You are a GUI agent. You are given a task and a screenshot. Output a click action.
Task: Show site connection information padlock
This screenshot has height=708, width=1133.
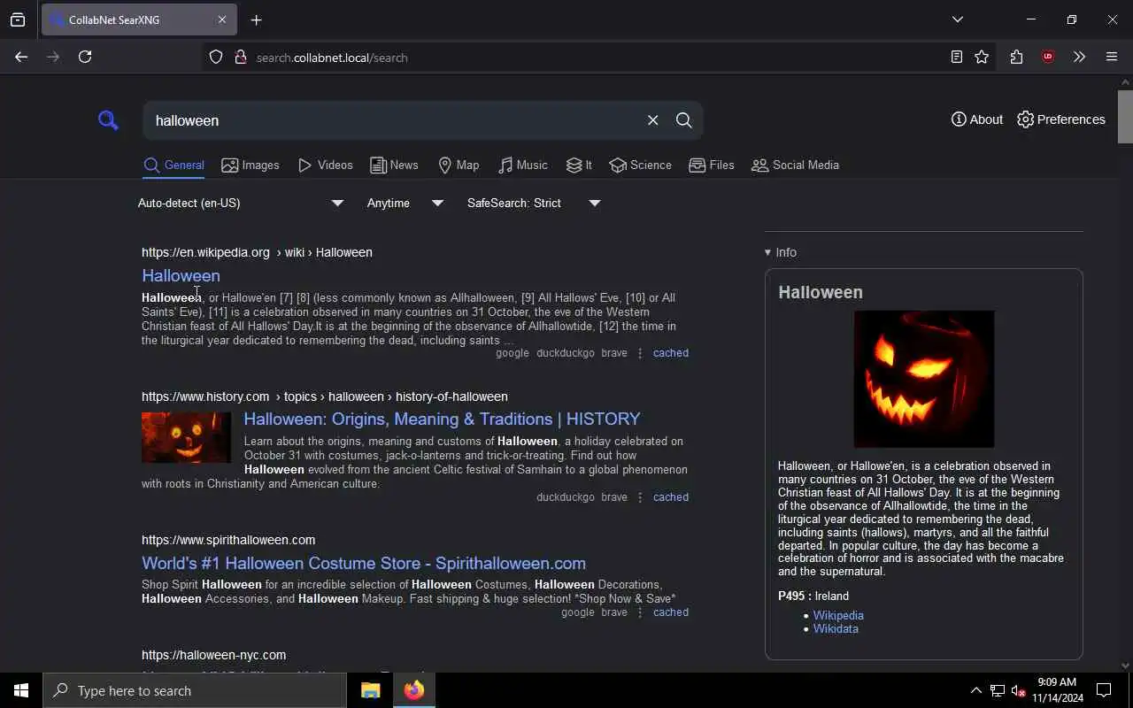[240, 58]
